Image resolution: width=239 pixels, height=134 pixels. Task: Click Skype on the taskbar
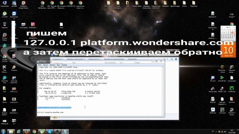click(50, 131)
